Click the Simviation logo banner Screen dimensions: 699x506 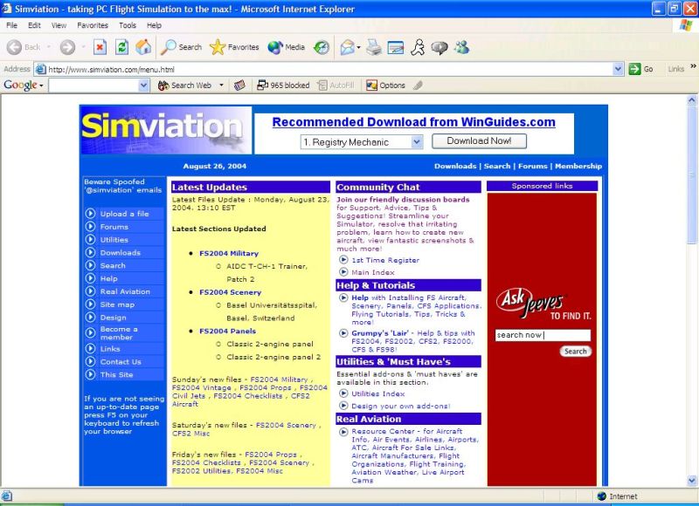point(166,130)
